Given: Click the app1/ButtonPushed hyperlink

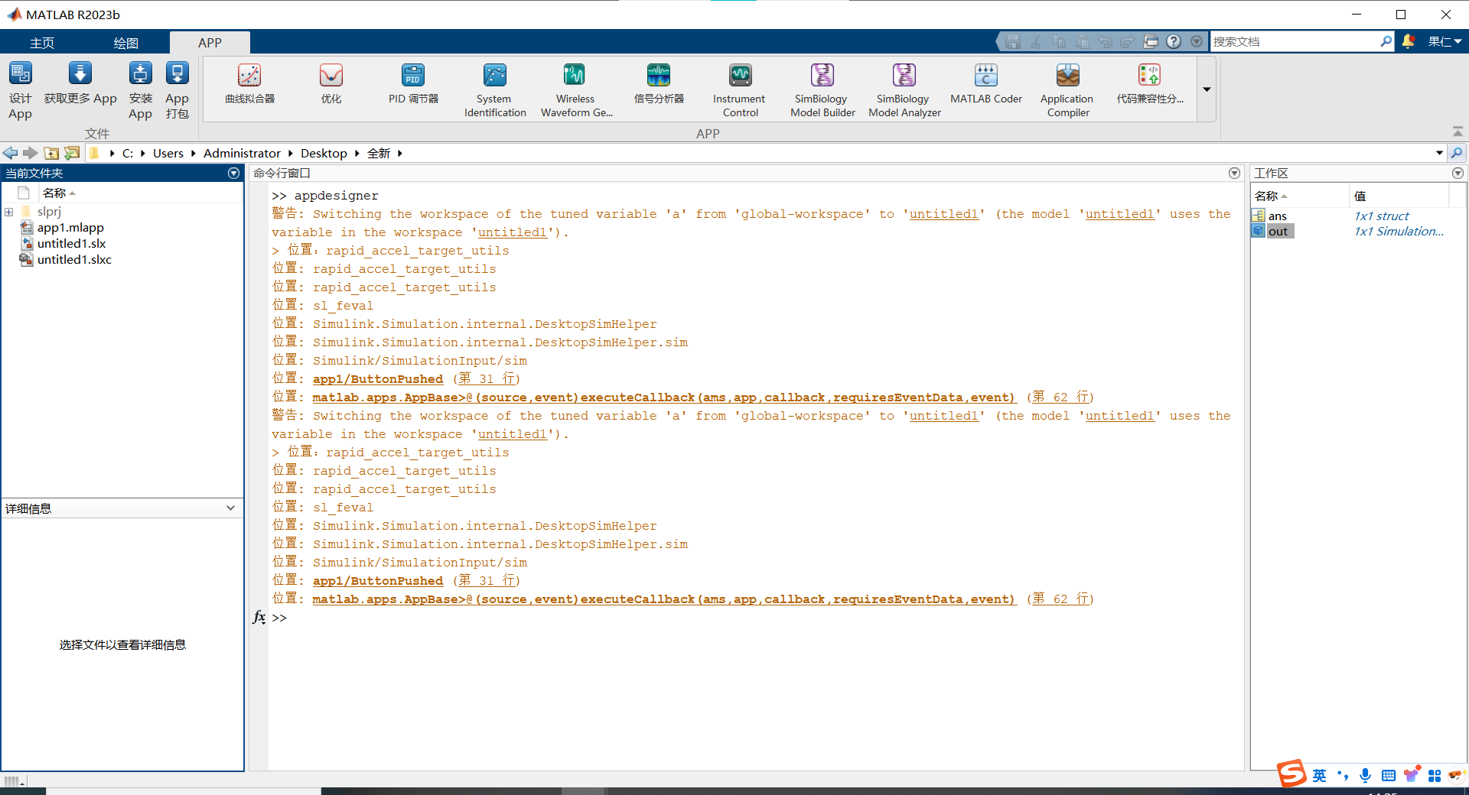Looking at the screenshot, I should point(377,378).
